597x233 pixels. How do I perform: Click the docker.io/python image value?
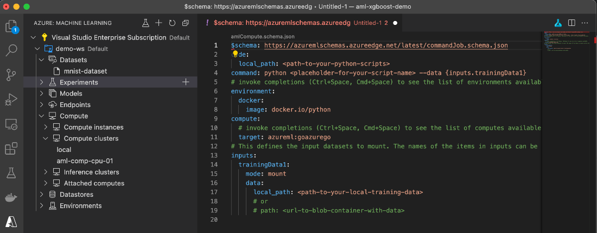tap(301, 110)
